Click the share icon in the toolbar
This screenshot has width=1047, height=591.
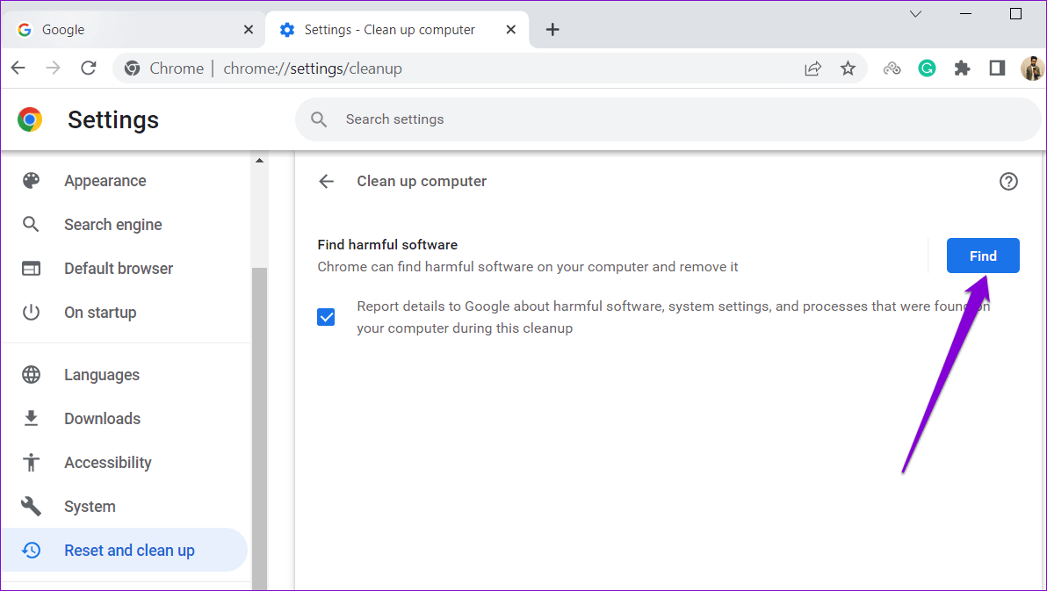(812, 68)
